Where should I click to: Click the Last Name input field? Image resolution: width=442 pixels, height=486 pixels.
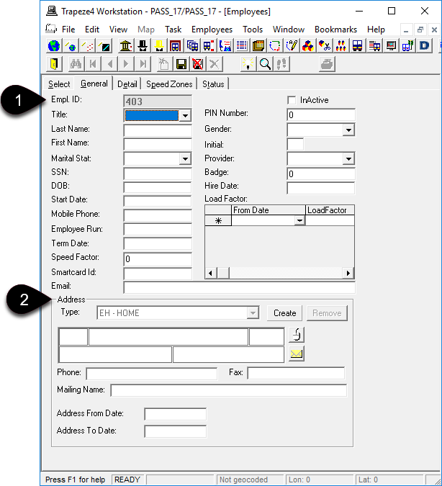point(158,130)
